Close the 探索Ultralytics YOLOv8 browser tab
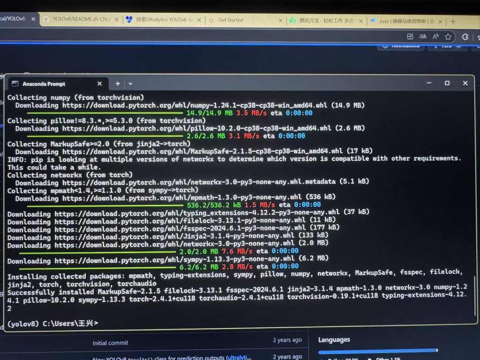480x360 pixels. click(x=199, y=20)
